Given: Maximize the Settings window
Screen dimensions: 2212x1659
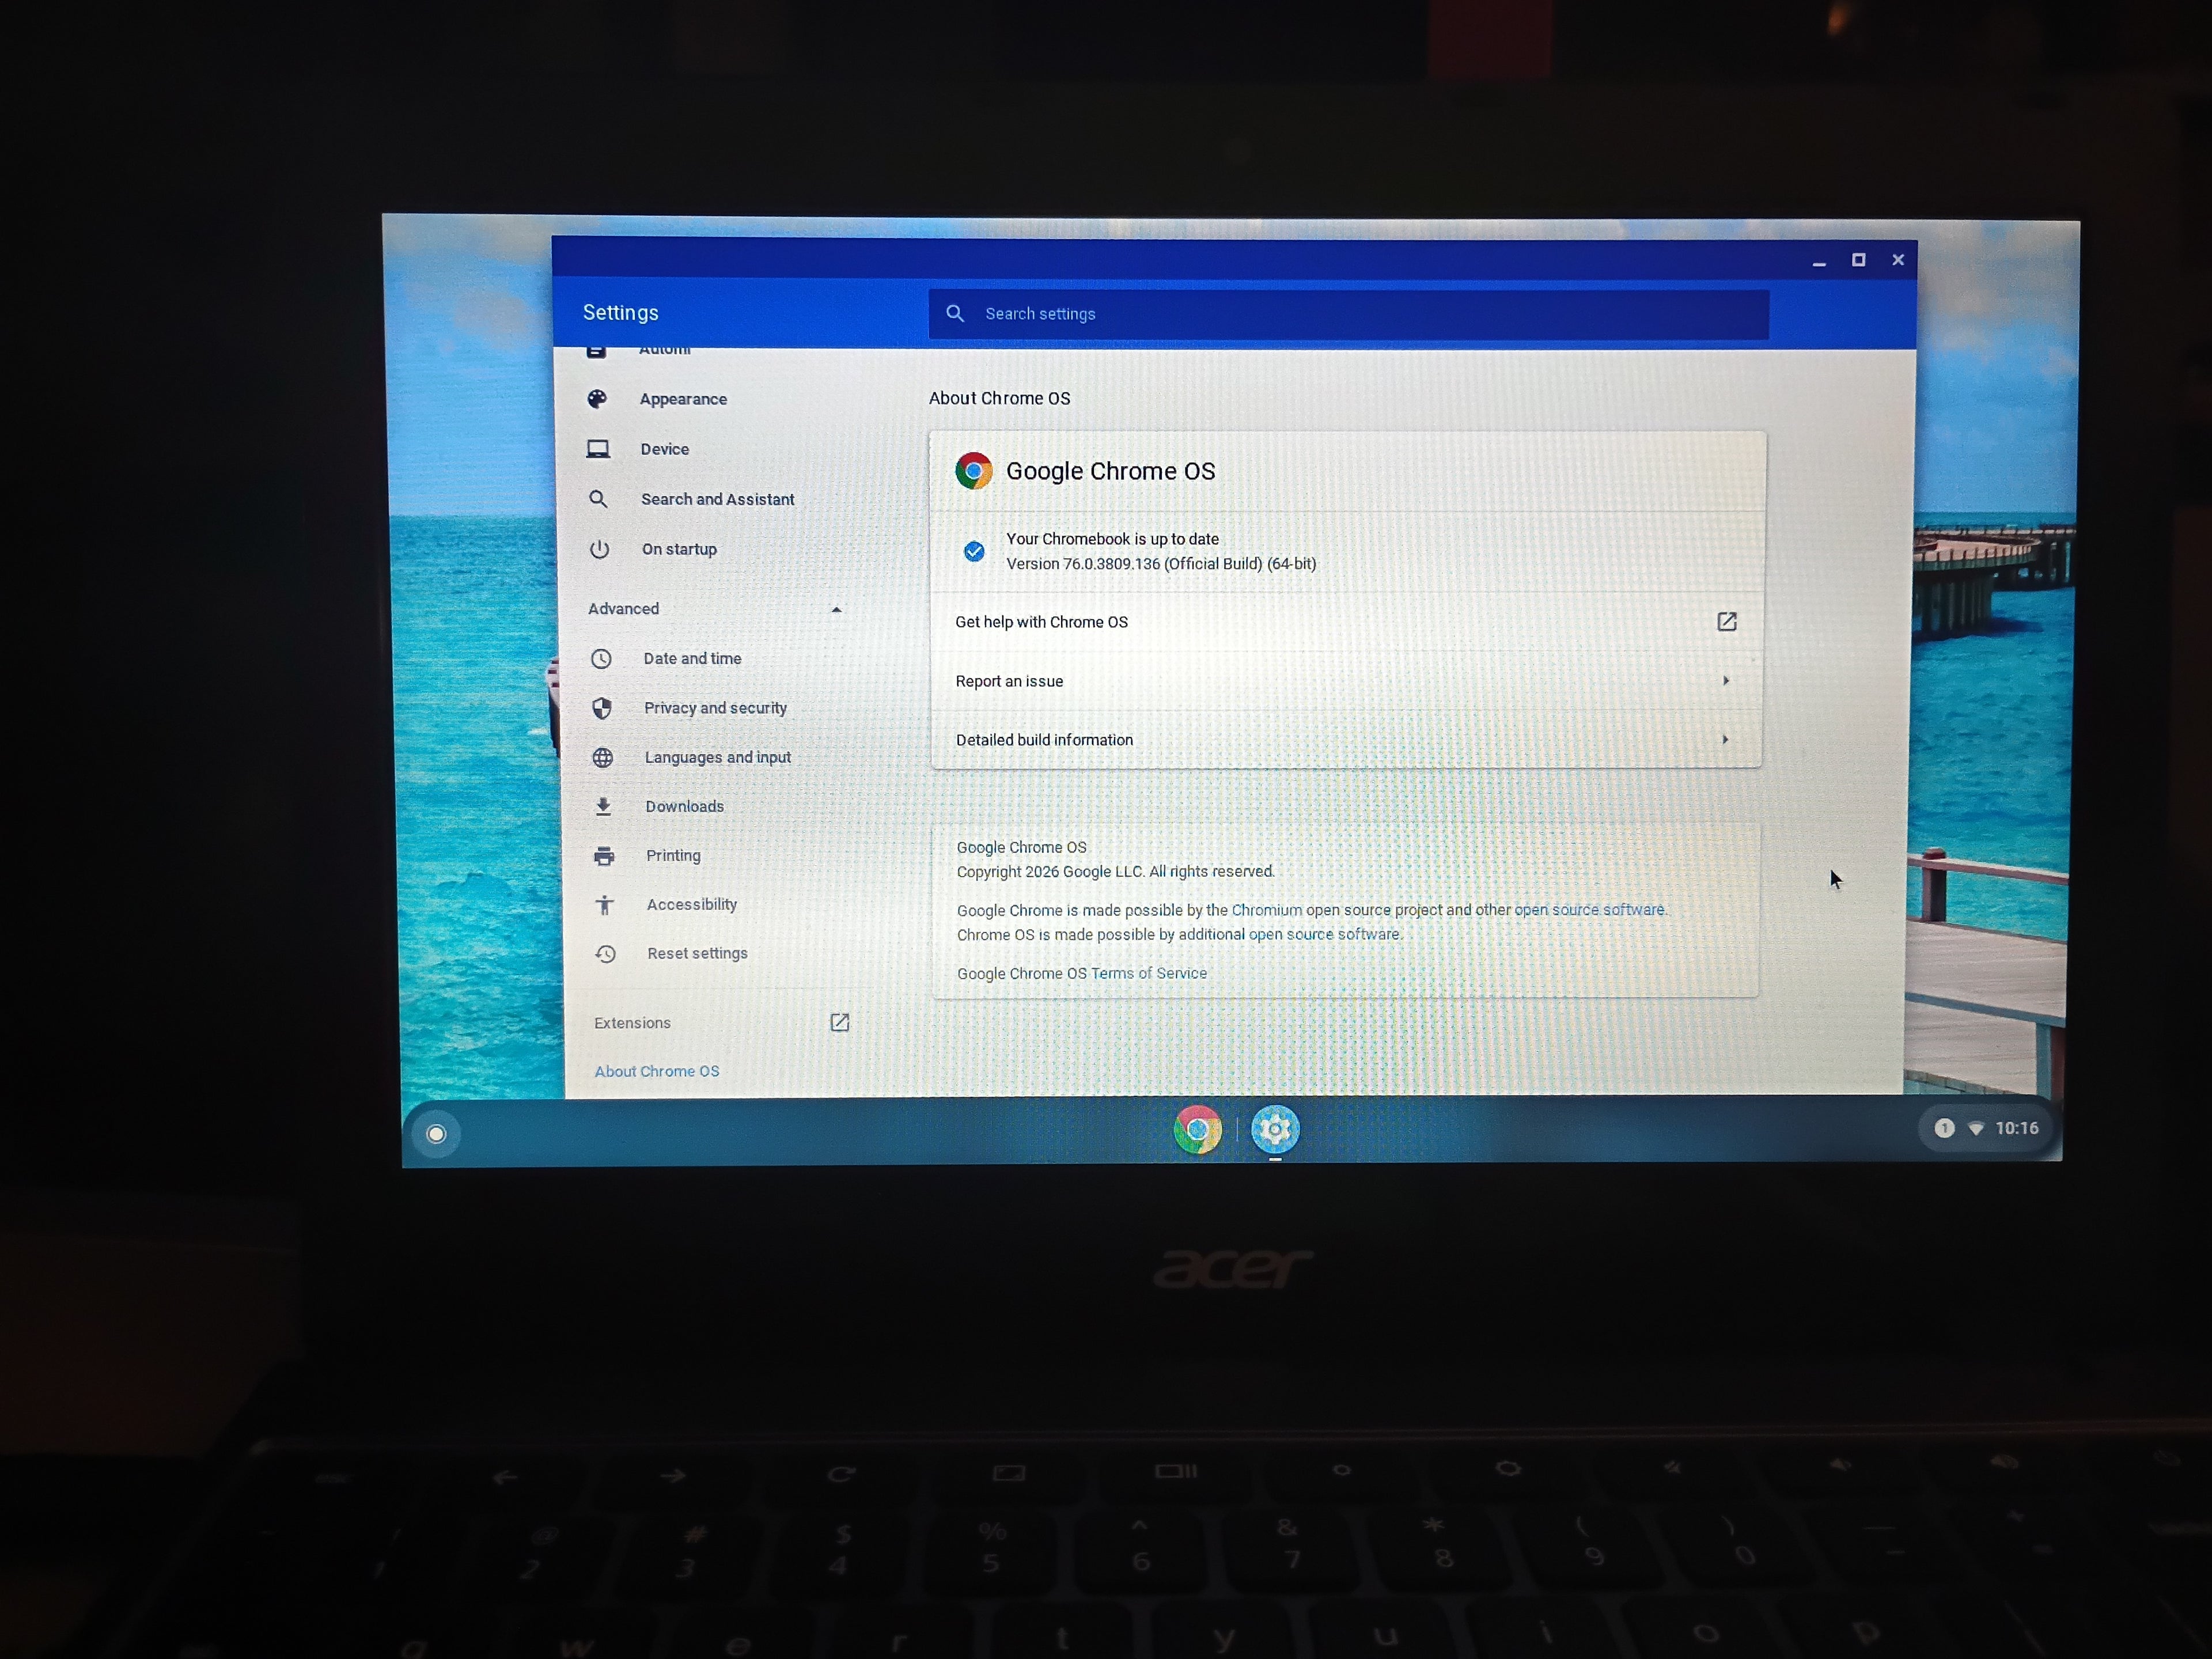Looking at the screenshot, I should [x=1858, y=260].
